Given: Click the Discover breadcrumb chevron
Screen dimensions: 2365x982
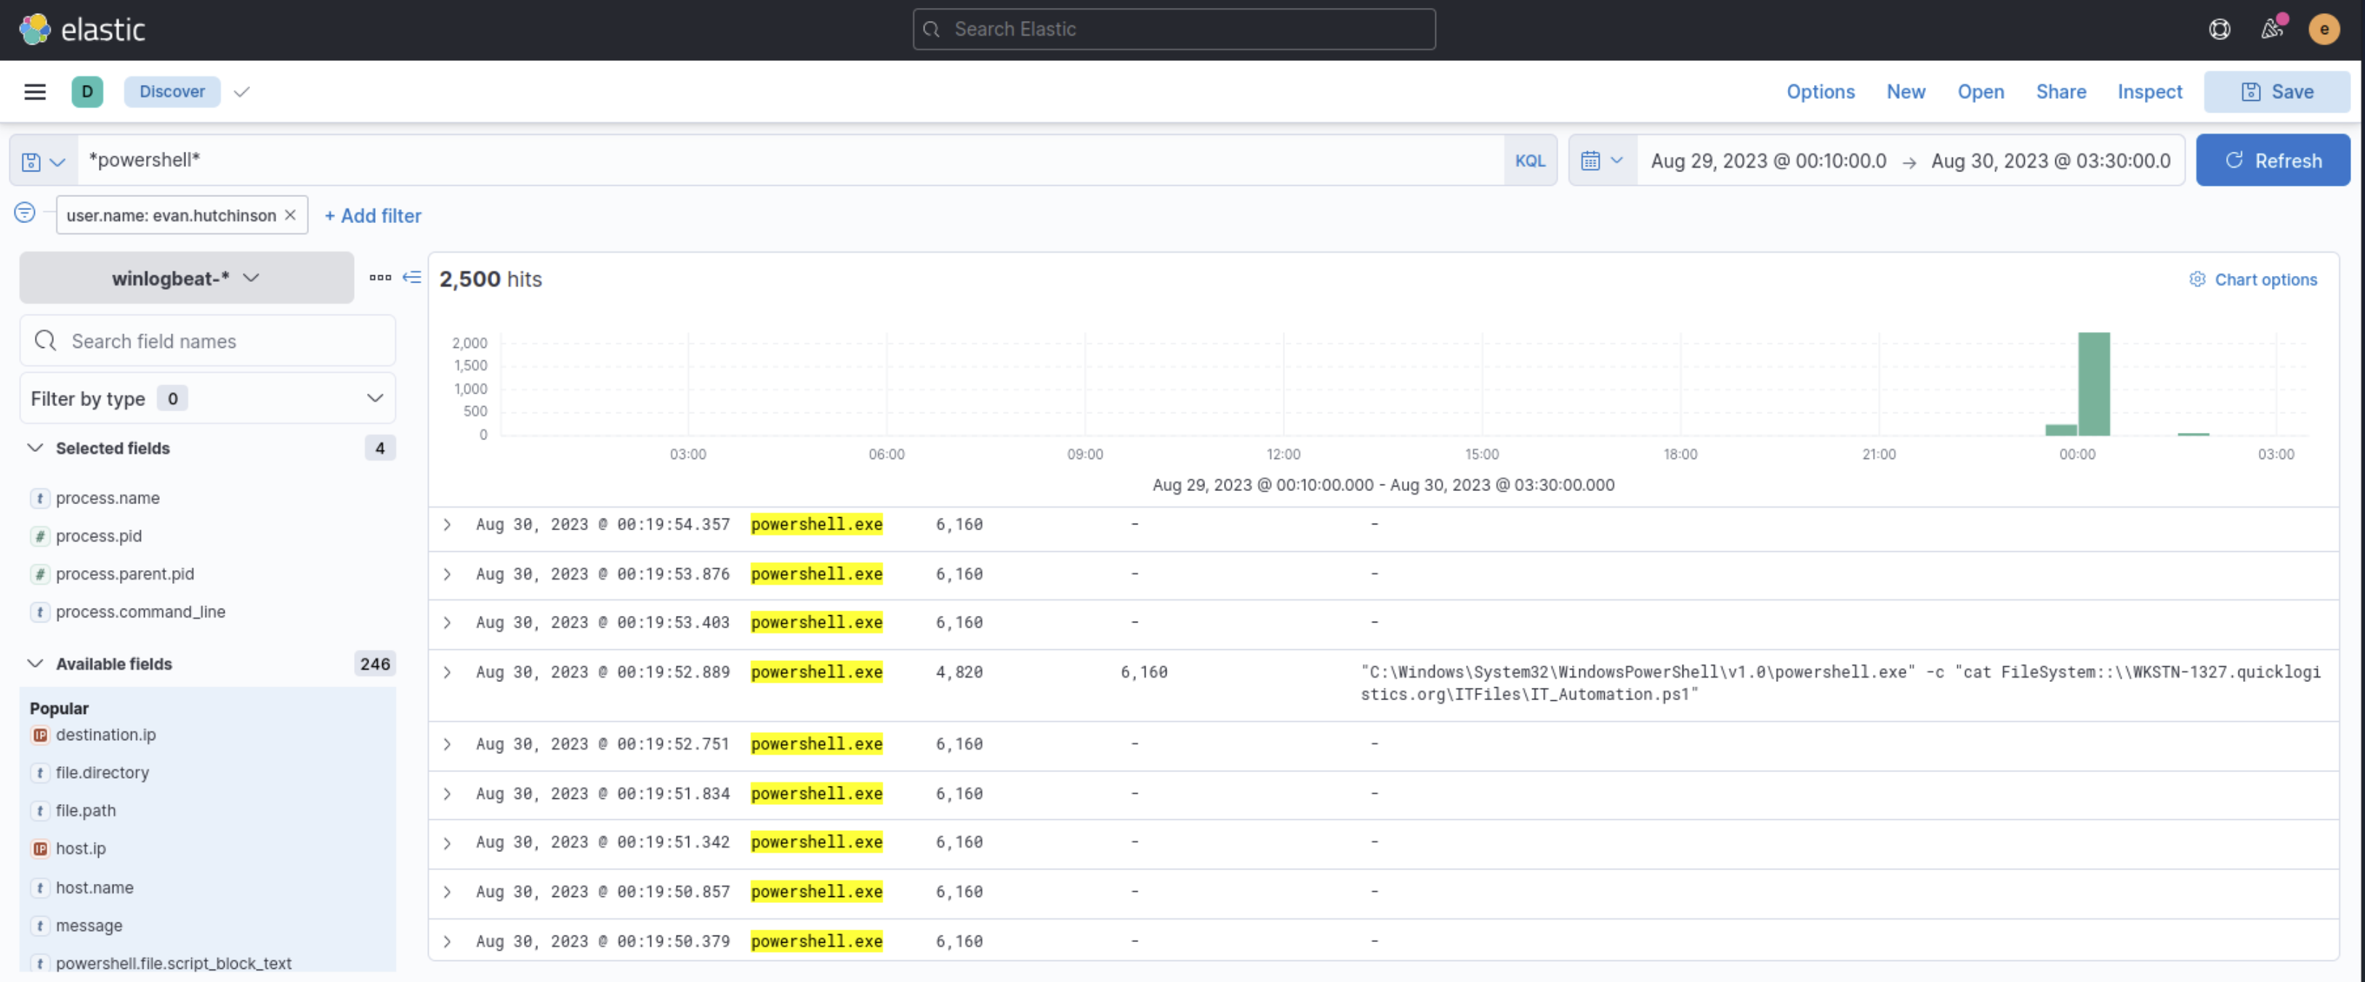Looking at the screenshot, I should click(x=241, y=92).
